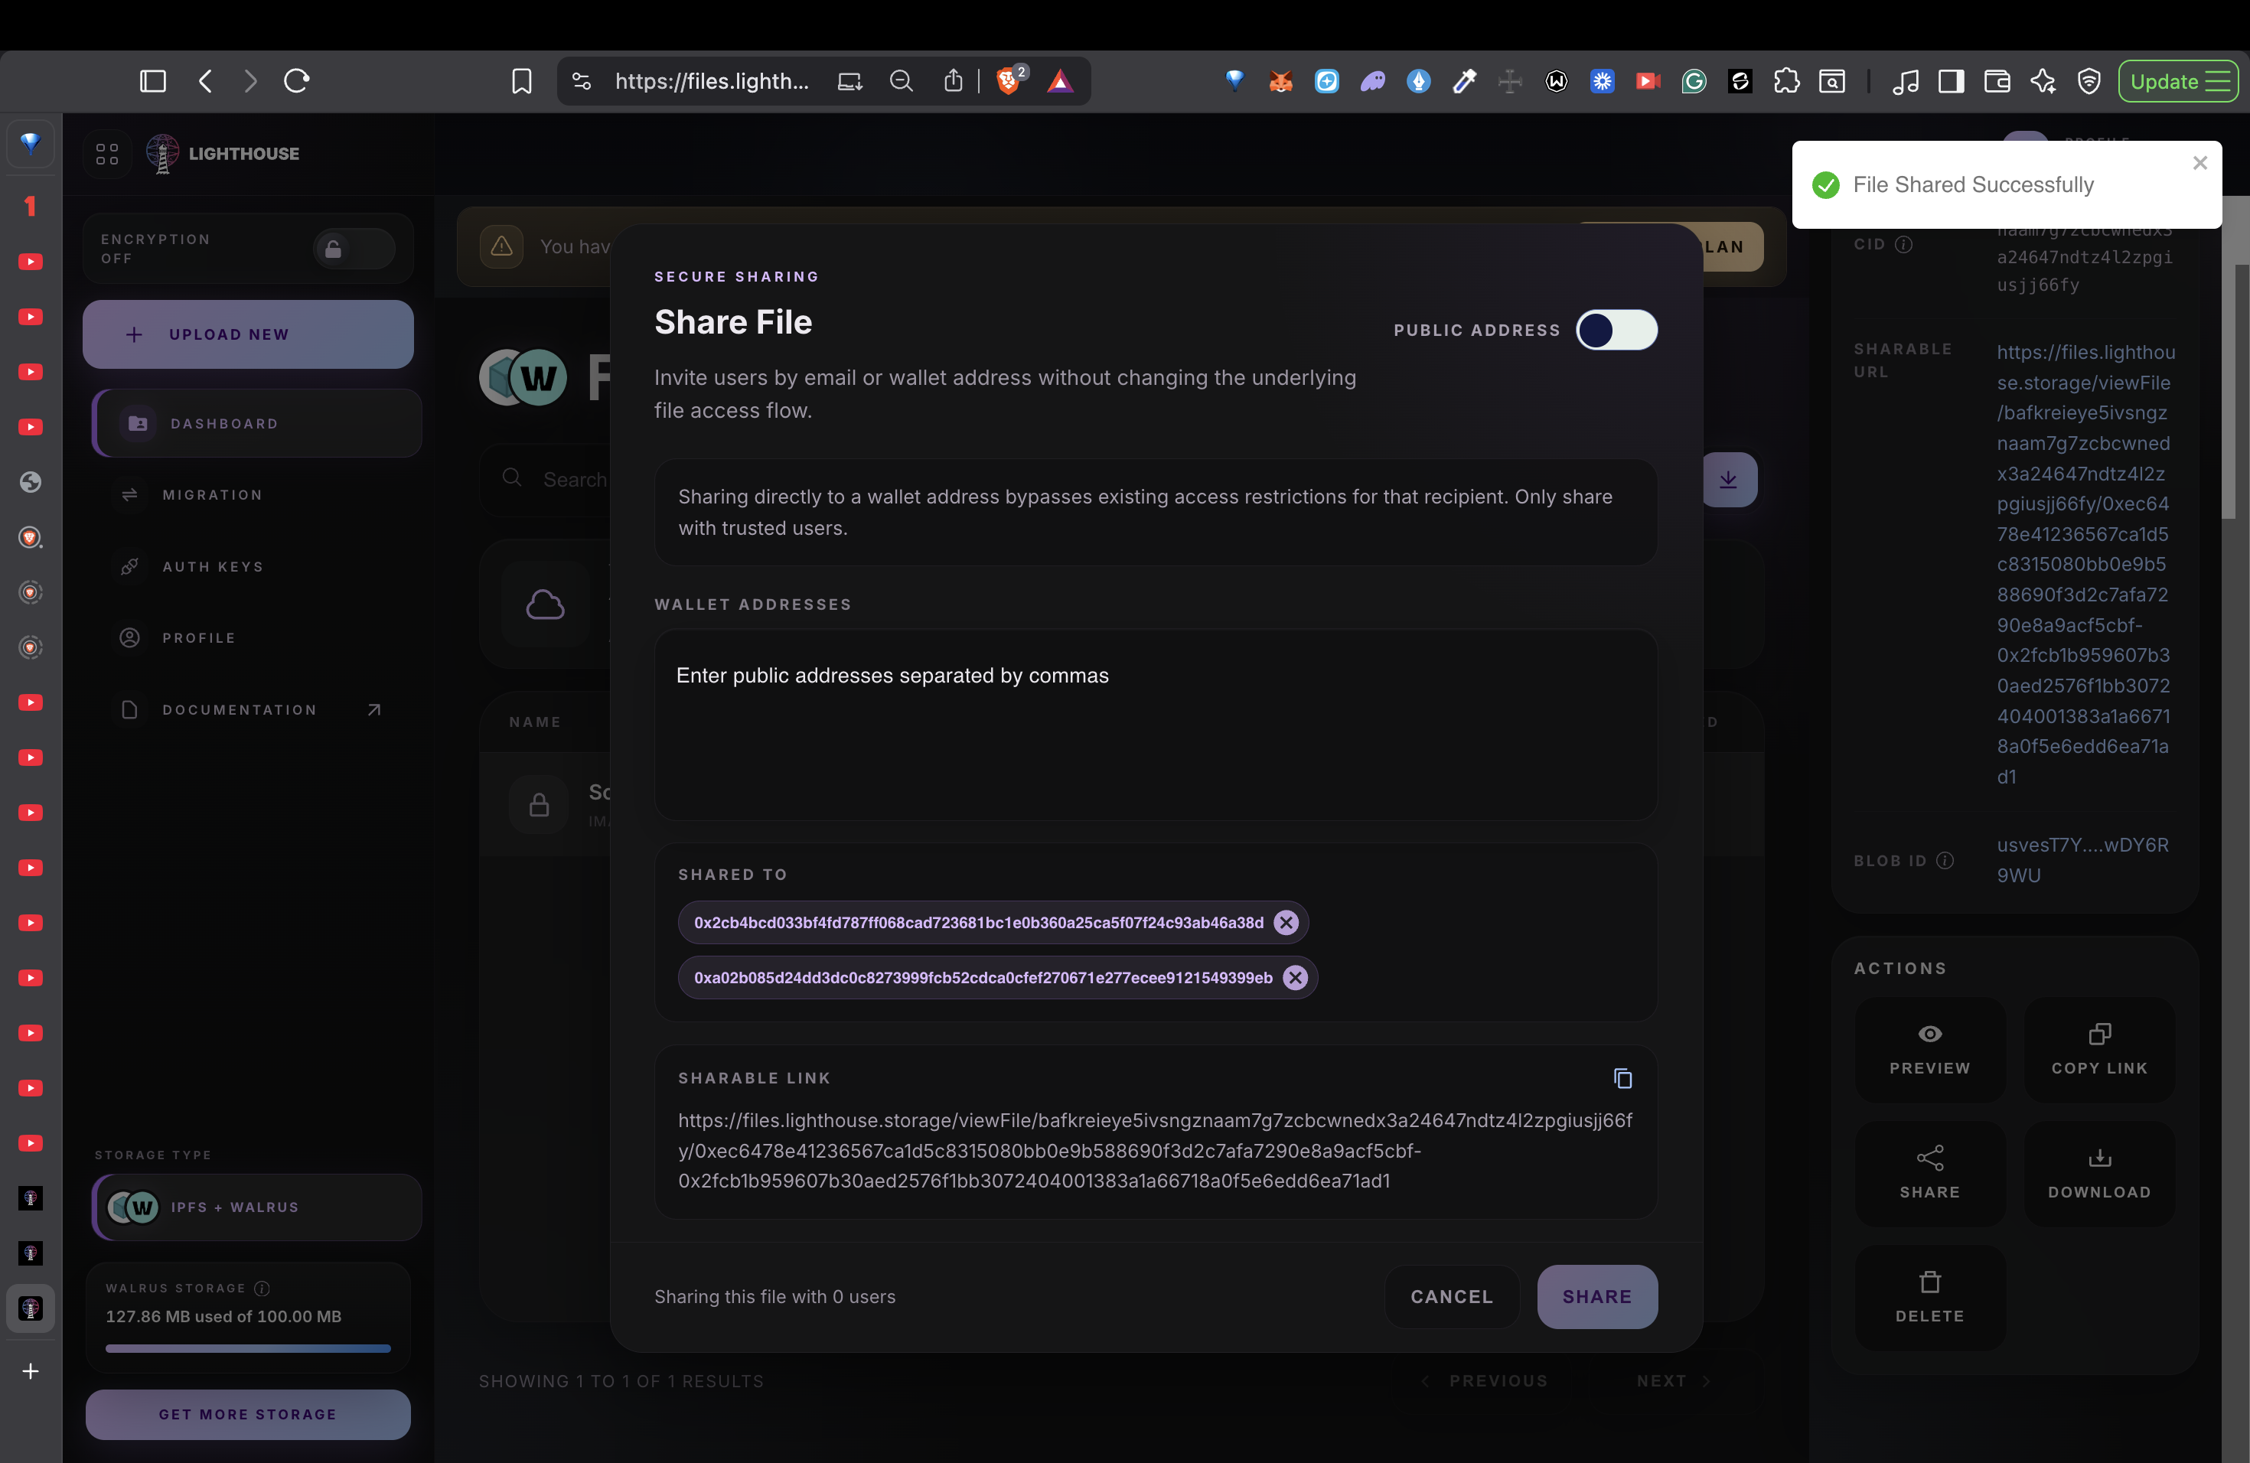The width and height of the screenshot is (2250, 1463).
Task: Remove shared address starting 0xa02b085d24
Action: [1295, 977]
